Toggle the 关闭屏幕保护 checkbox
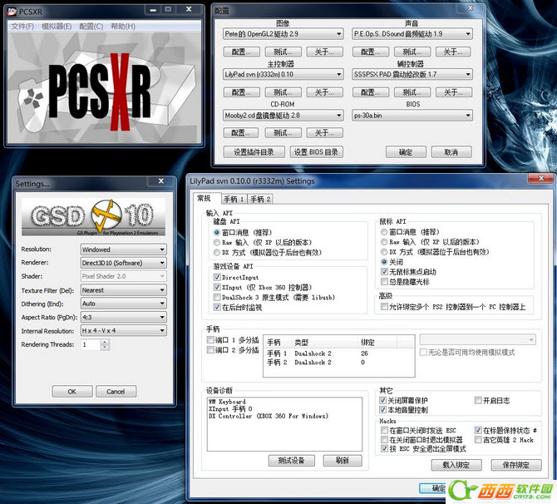Image resolution: width=557 pixels, height=504 pixels. 383,400
